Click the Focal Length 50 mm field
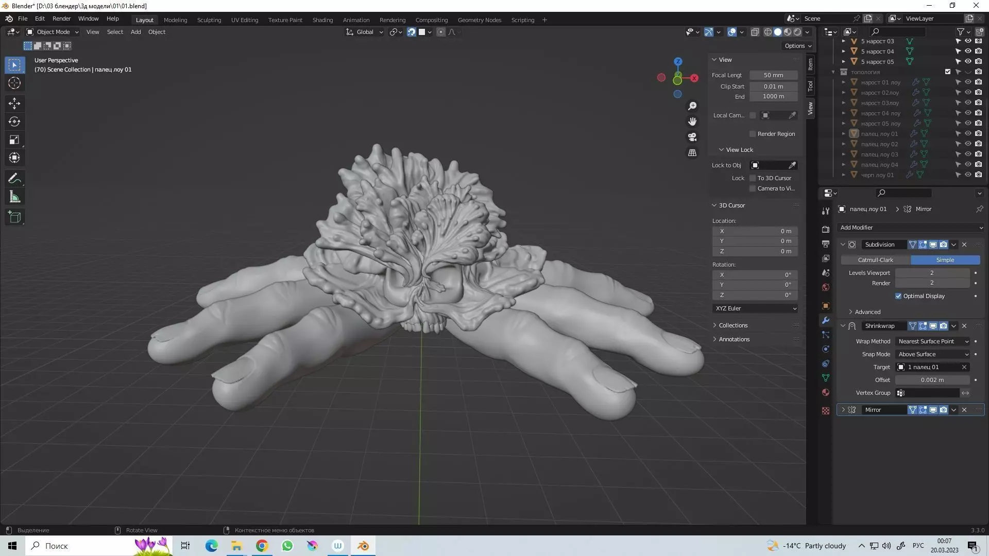The height and width of the screenshot is (556, 989). pos(773,75)
